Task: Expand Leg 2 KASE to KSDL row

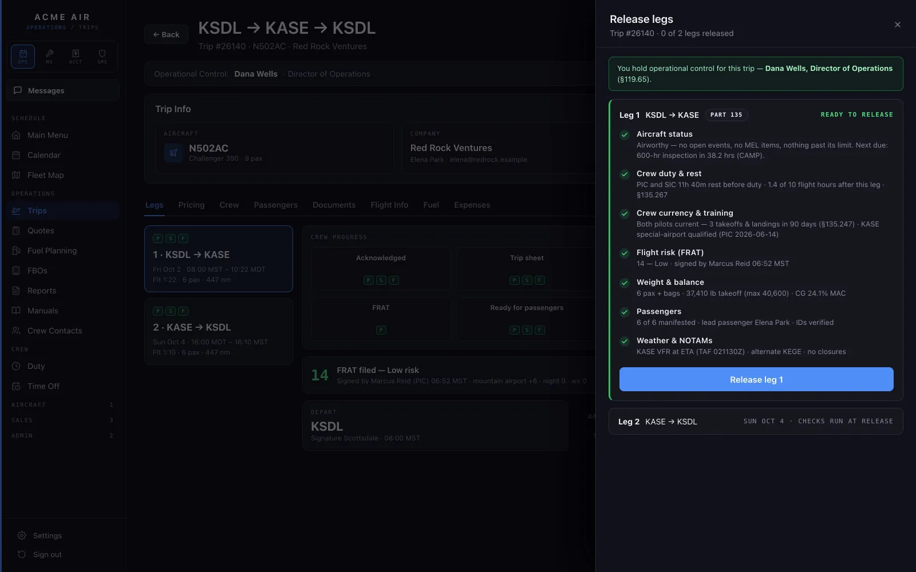Action: click(756, 422)
